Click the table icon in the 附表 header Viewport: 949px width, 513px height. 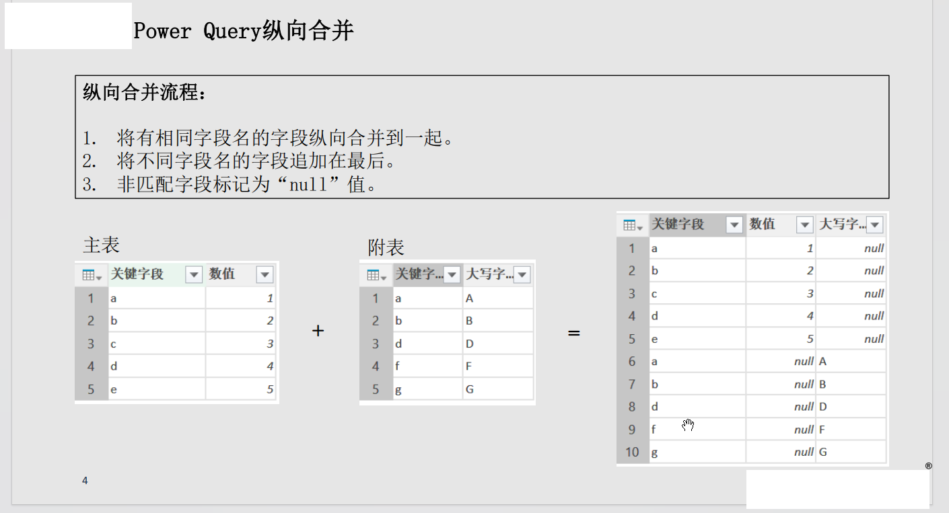[x=376, y=275]
